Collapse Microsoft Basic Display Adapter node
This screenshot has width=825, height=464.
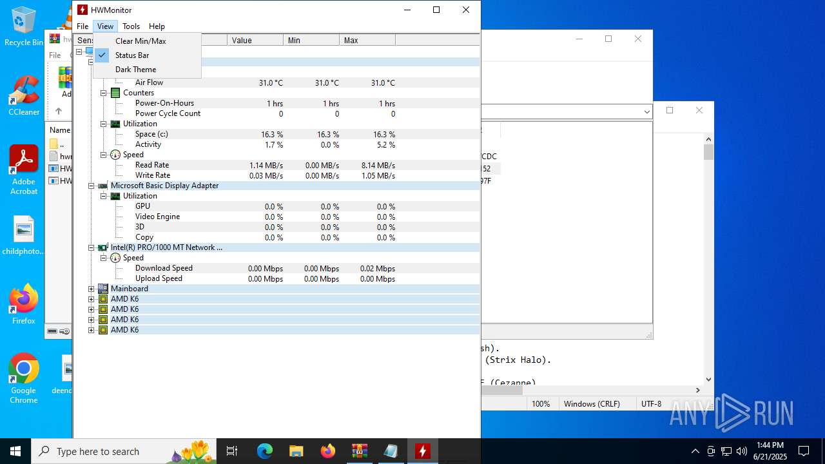coord(91,186)
